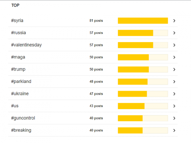Screen dimensions: 191x143
Task: Open #maga details via right chevron
Action: pos(174,57)
